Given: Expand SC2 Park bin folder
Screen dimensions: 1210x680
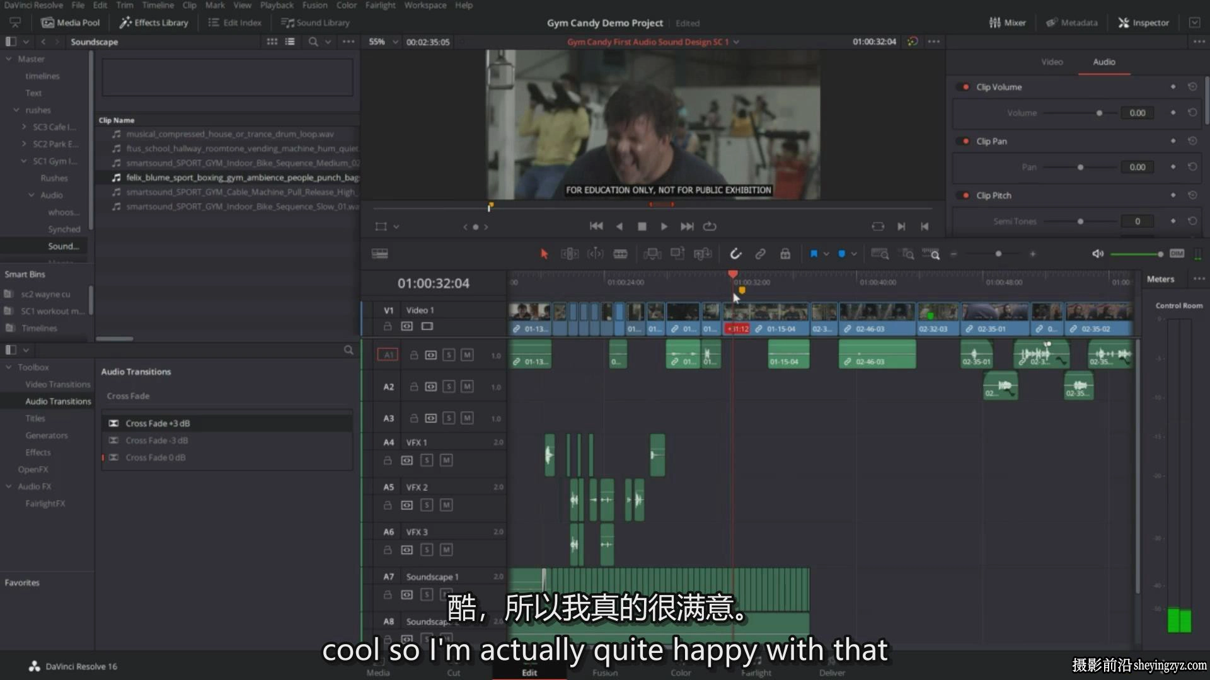Looking at the screenshot, I should tap(24, 144).
